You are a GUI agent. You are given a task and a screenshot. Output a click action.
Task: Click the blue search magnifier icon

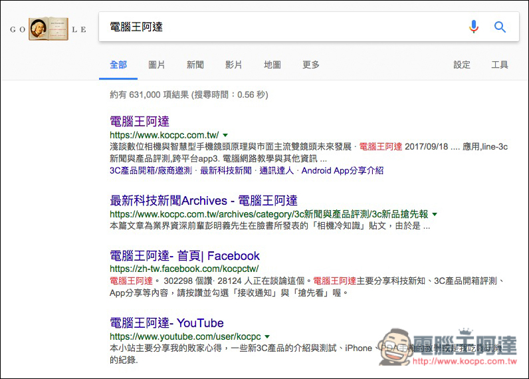(500, 27)
